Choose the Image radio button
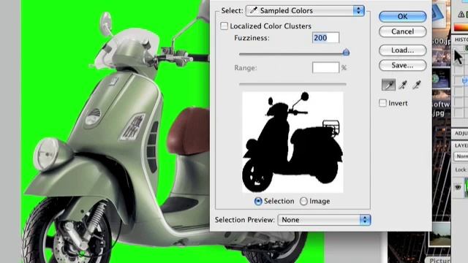468x263 pixels. (x=303, y=202)
